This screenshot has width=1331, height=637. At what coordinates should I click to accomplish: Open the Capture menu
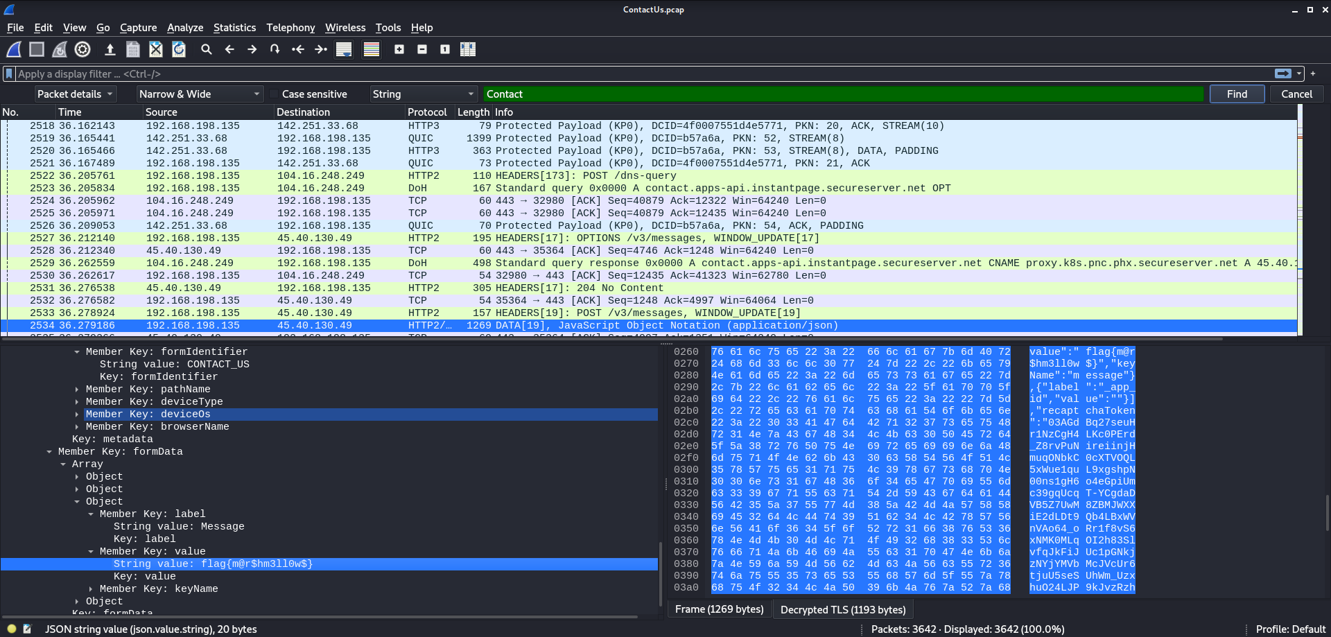point(138,28)
